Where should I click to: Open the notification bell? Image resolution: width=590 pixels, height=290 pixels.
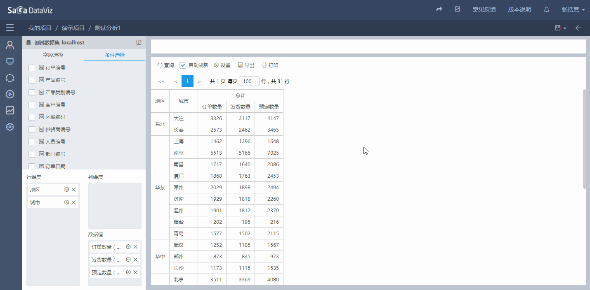(547, 9)
